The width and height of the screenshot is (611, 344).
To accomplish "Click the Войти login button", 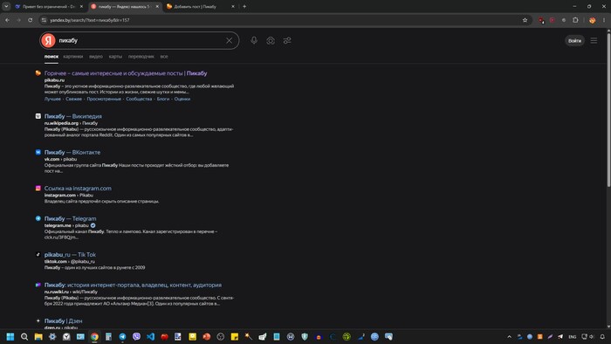I will pyautogui.click(x=574, y=40).
